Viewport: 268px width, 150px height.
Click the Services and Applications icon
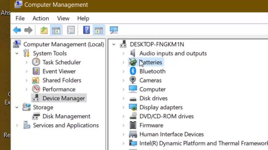(27, 125)
